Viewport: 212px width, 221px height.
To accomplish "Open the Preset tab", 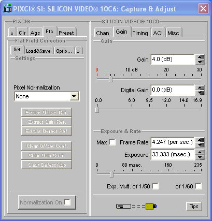I will [x=66, y=33].
